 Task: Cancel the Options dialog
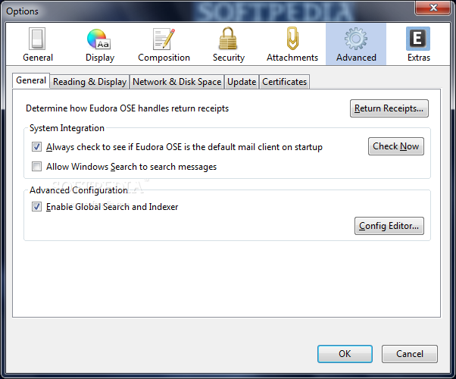pos(410,354)
